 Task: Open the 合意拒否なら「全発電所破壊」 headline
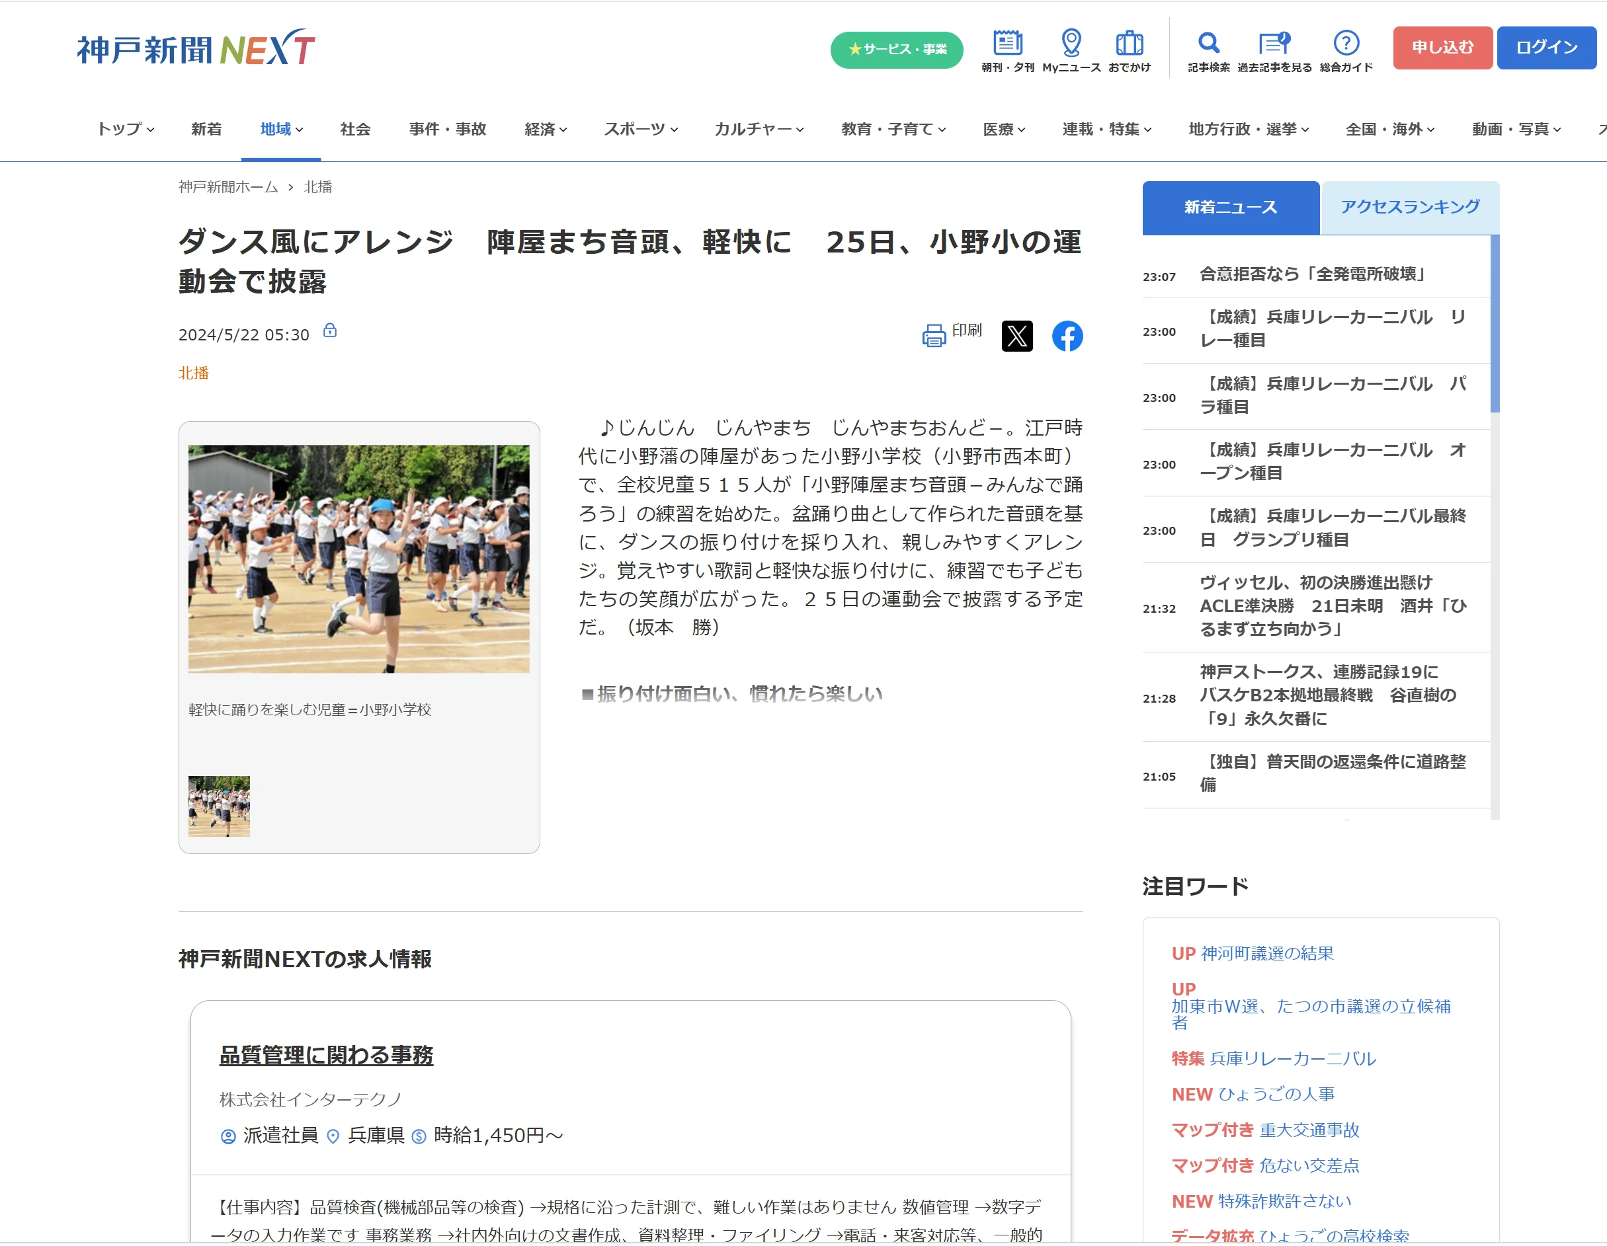click(1313, 274)
